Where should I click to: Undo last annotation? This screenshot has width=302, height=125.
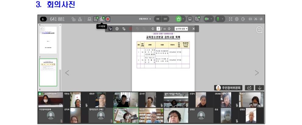(x=144, y=29)
